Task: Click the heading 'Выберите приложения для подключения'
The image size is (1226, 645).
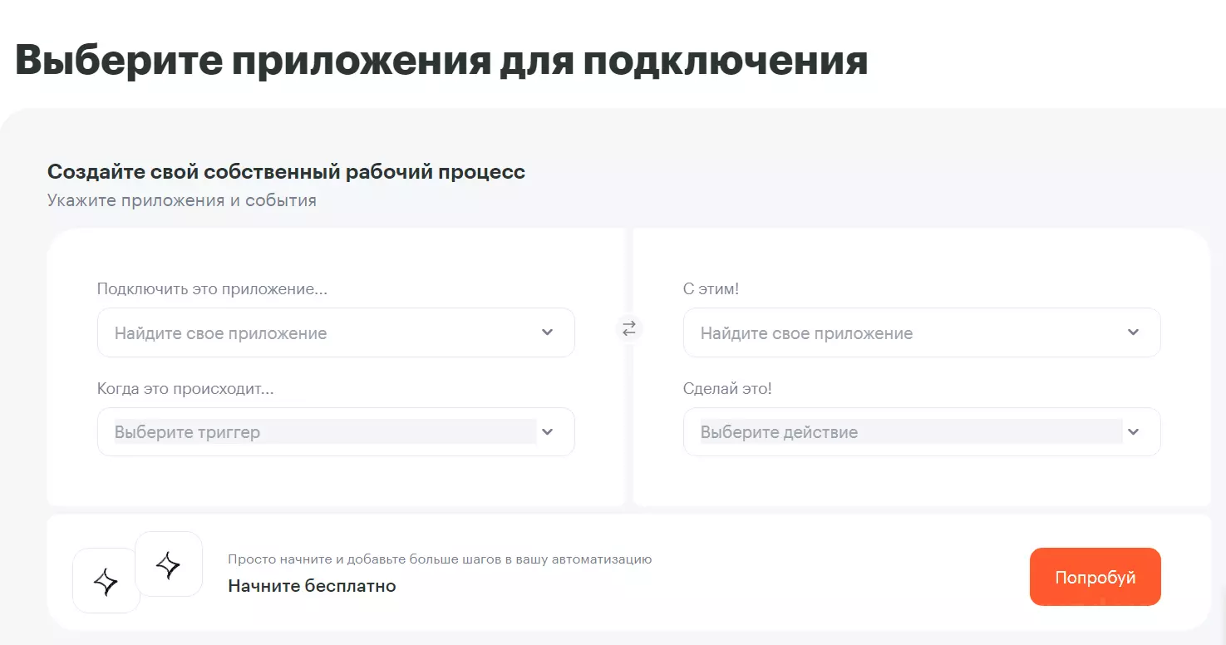Action: click(441, 63)
